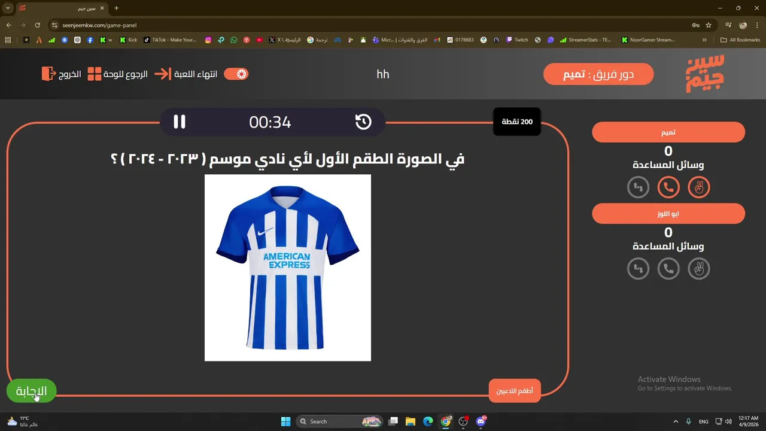Click الخروج exit option
This screenshot has height=431, width=766.
[x=62, y=74]
